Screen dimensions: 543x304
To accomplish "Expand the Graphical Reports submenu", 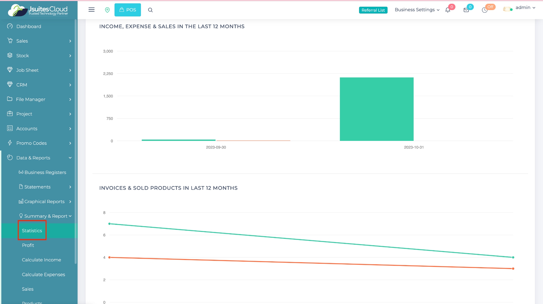I will 45,202.
